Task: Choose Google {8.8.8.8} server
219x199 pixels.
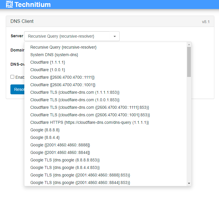Action: [45, 130]
